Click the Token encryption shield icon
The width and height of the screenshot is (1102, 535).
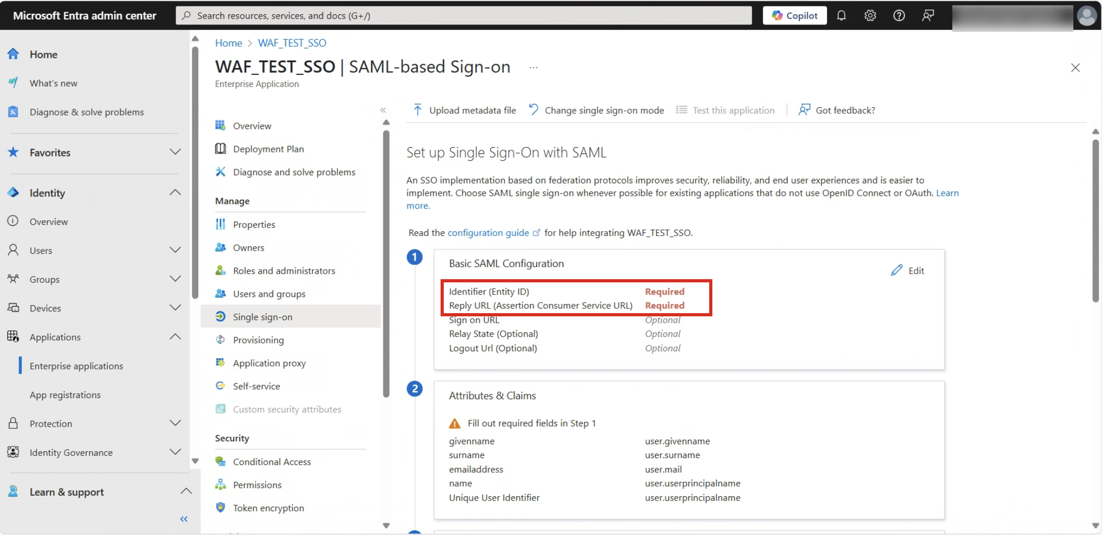coord(220,507)
